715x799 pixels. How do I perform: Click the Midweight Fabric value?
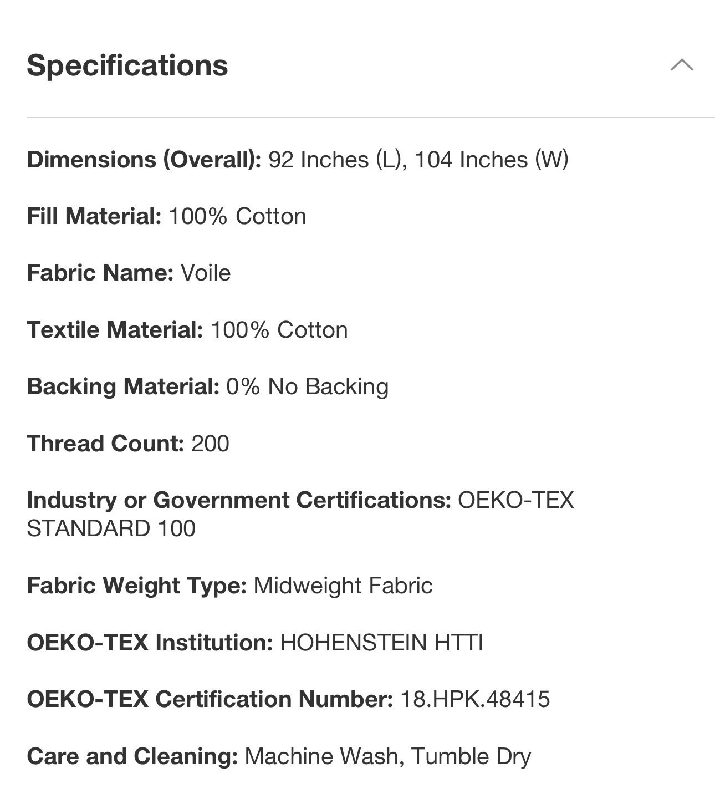[x=343, y=586]
